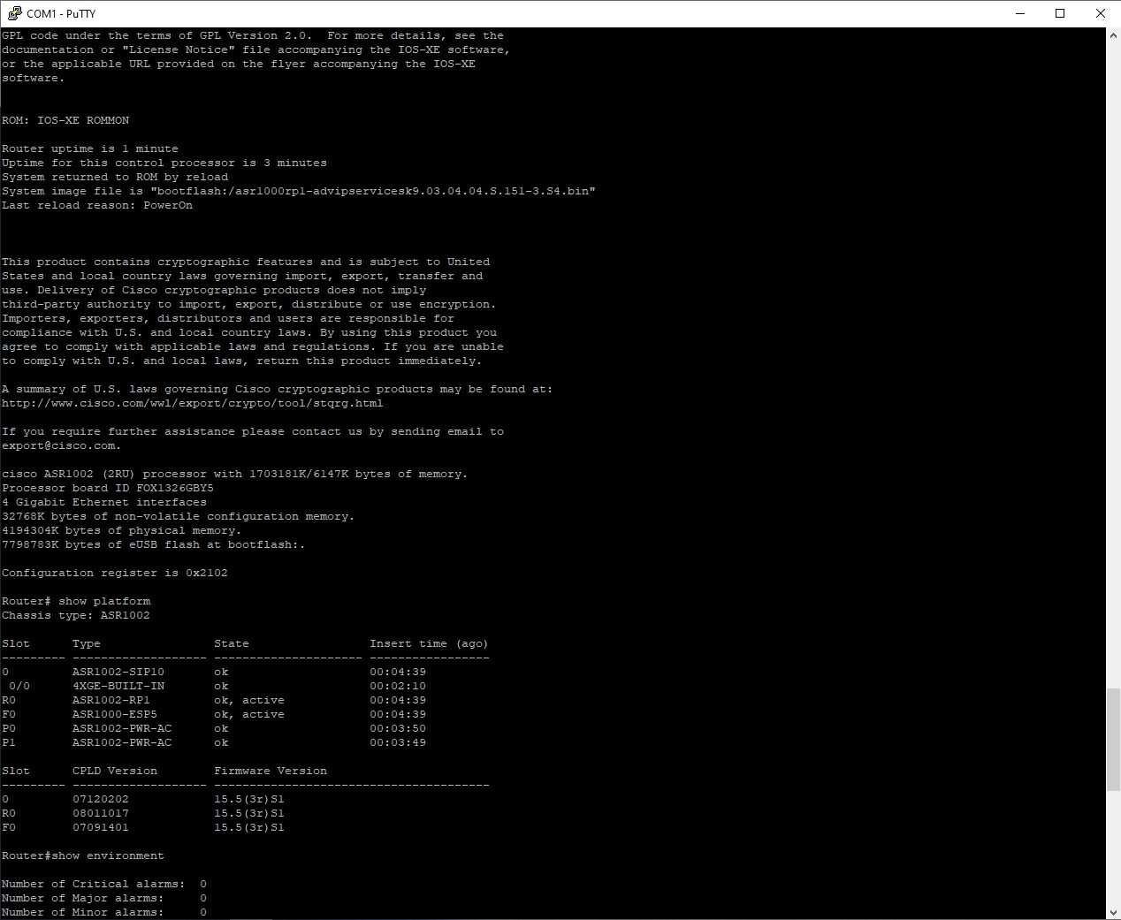Viewport: 1121px width, 920px height.
Task: Click the scrollbar up arrow
Action: pyautogui.click(x=1113, y=35)
